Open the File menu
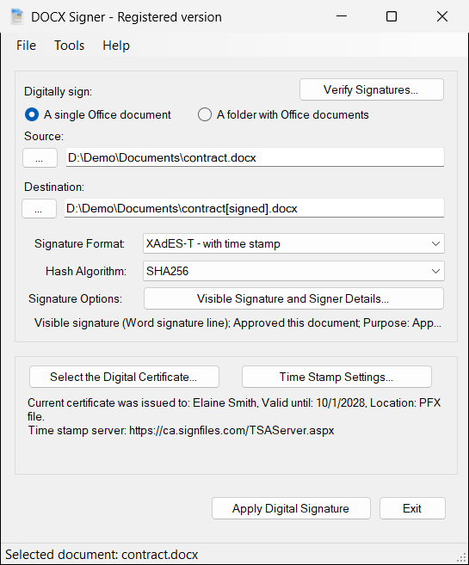This screenshot has width=469, height=565. [26, 46]
